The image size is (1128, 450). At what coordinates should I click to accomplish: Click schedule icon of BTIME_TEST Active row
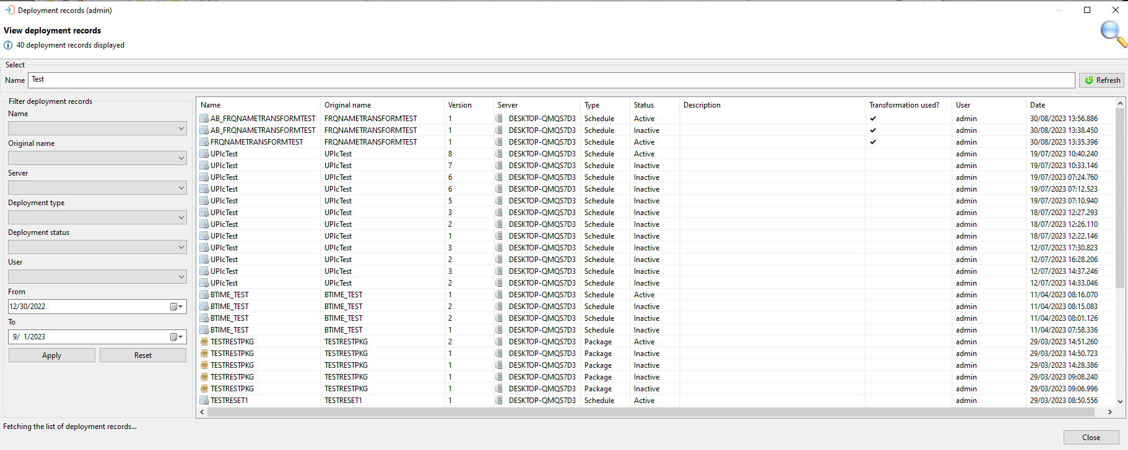click(x=204, y=295)
